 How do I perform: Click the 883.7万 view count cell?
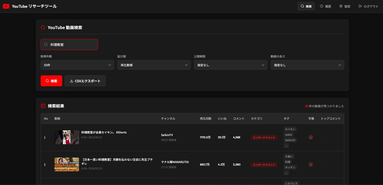point(205,165)
